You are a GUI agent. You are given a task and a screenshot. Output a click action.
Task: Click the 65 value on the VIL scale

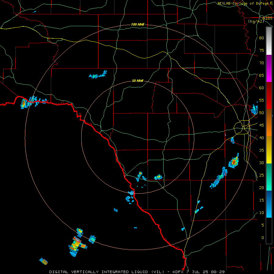(x=262, y=75)
